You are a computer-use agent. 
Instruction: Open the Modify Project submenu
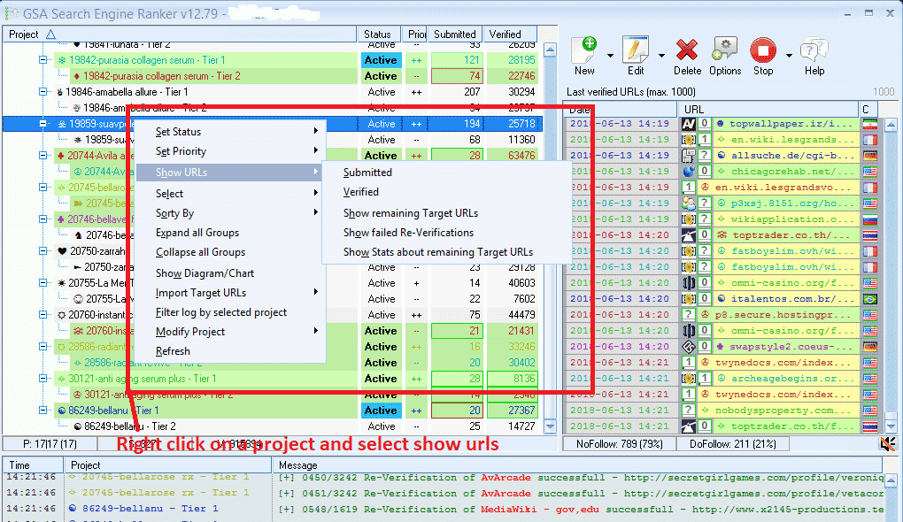click(231, 332)
